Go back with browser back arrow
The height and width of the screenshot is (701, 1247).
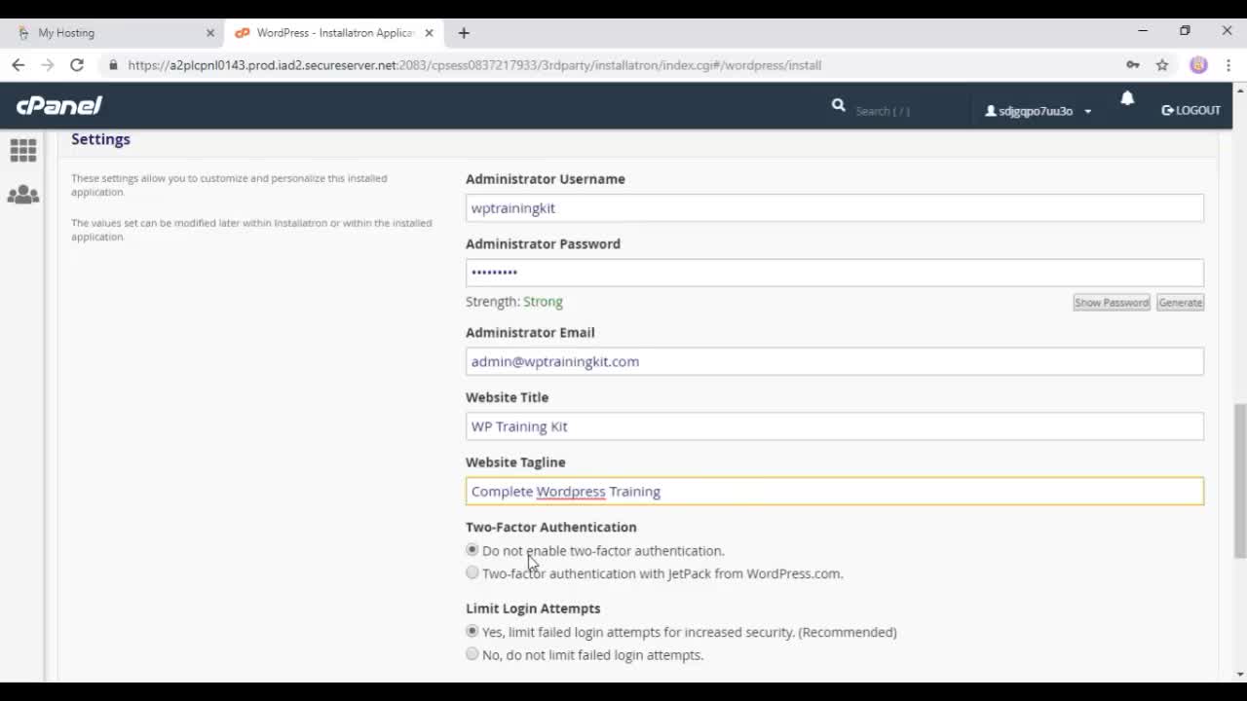pyautogui.click(x=19, y=65)
